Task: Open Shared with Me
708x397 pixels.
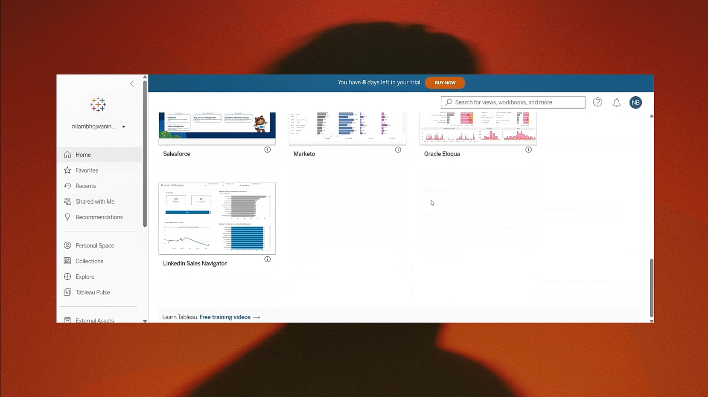Action: point(100,201)
